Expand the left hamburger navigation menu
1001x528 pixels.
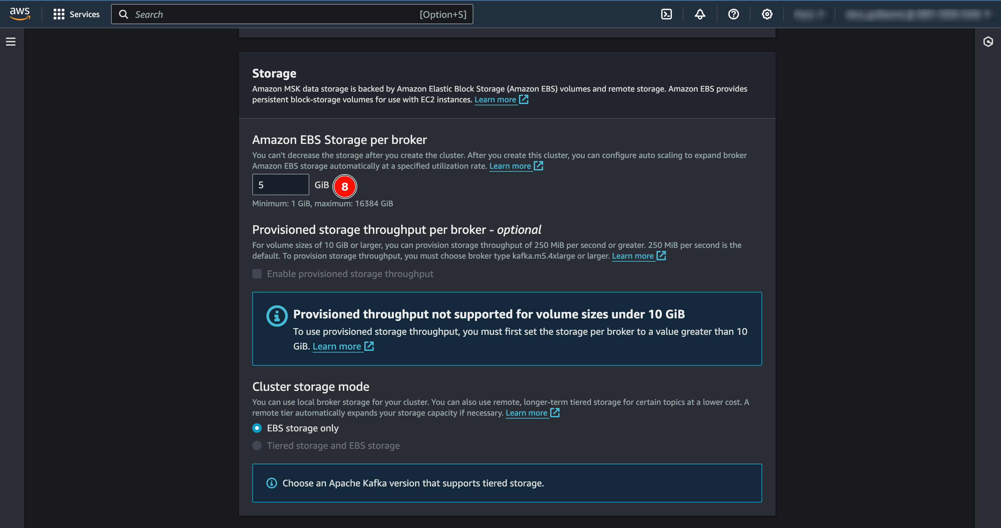11,41
